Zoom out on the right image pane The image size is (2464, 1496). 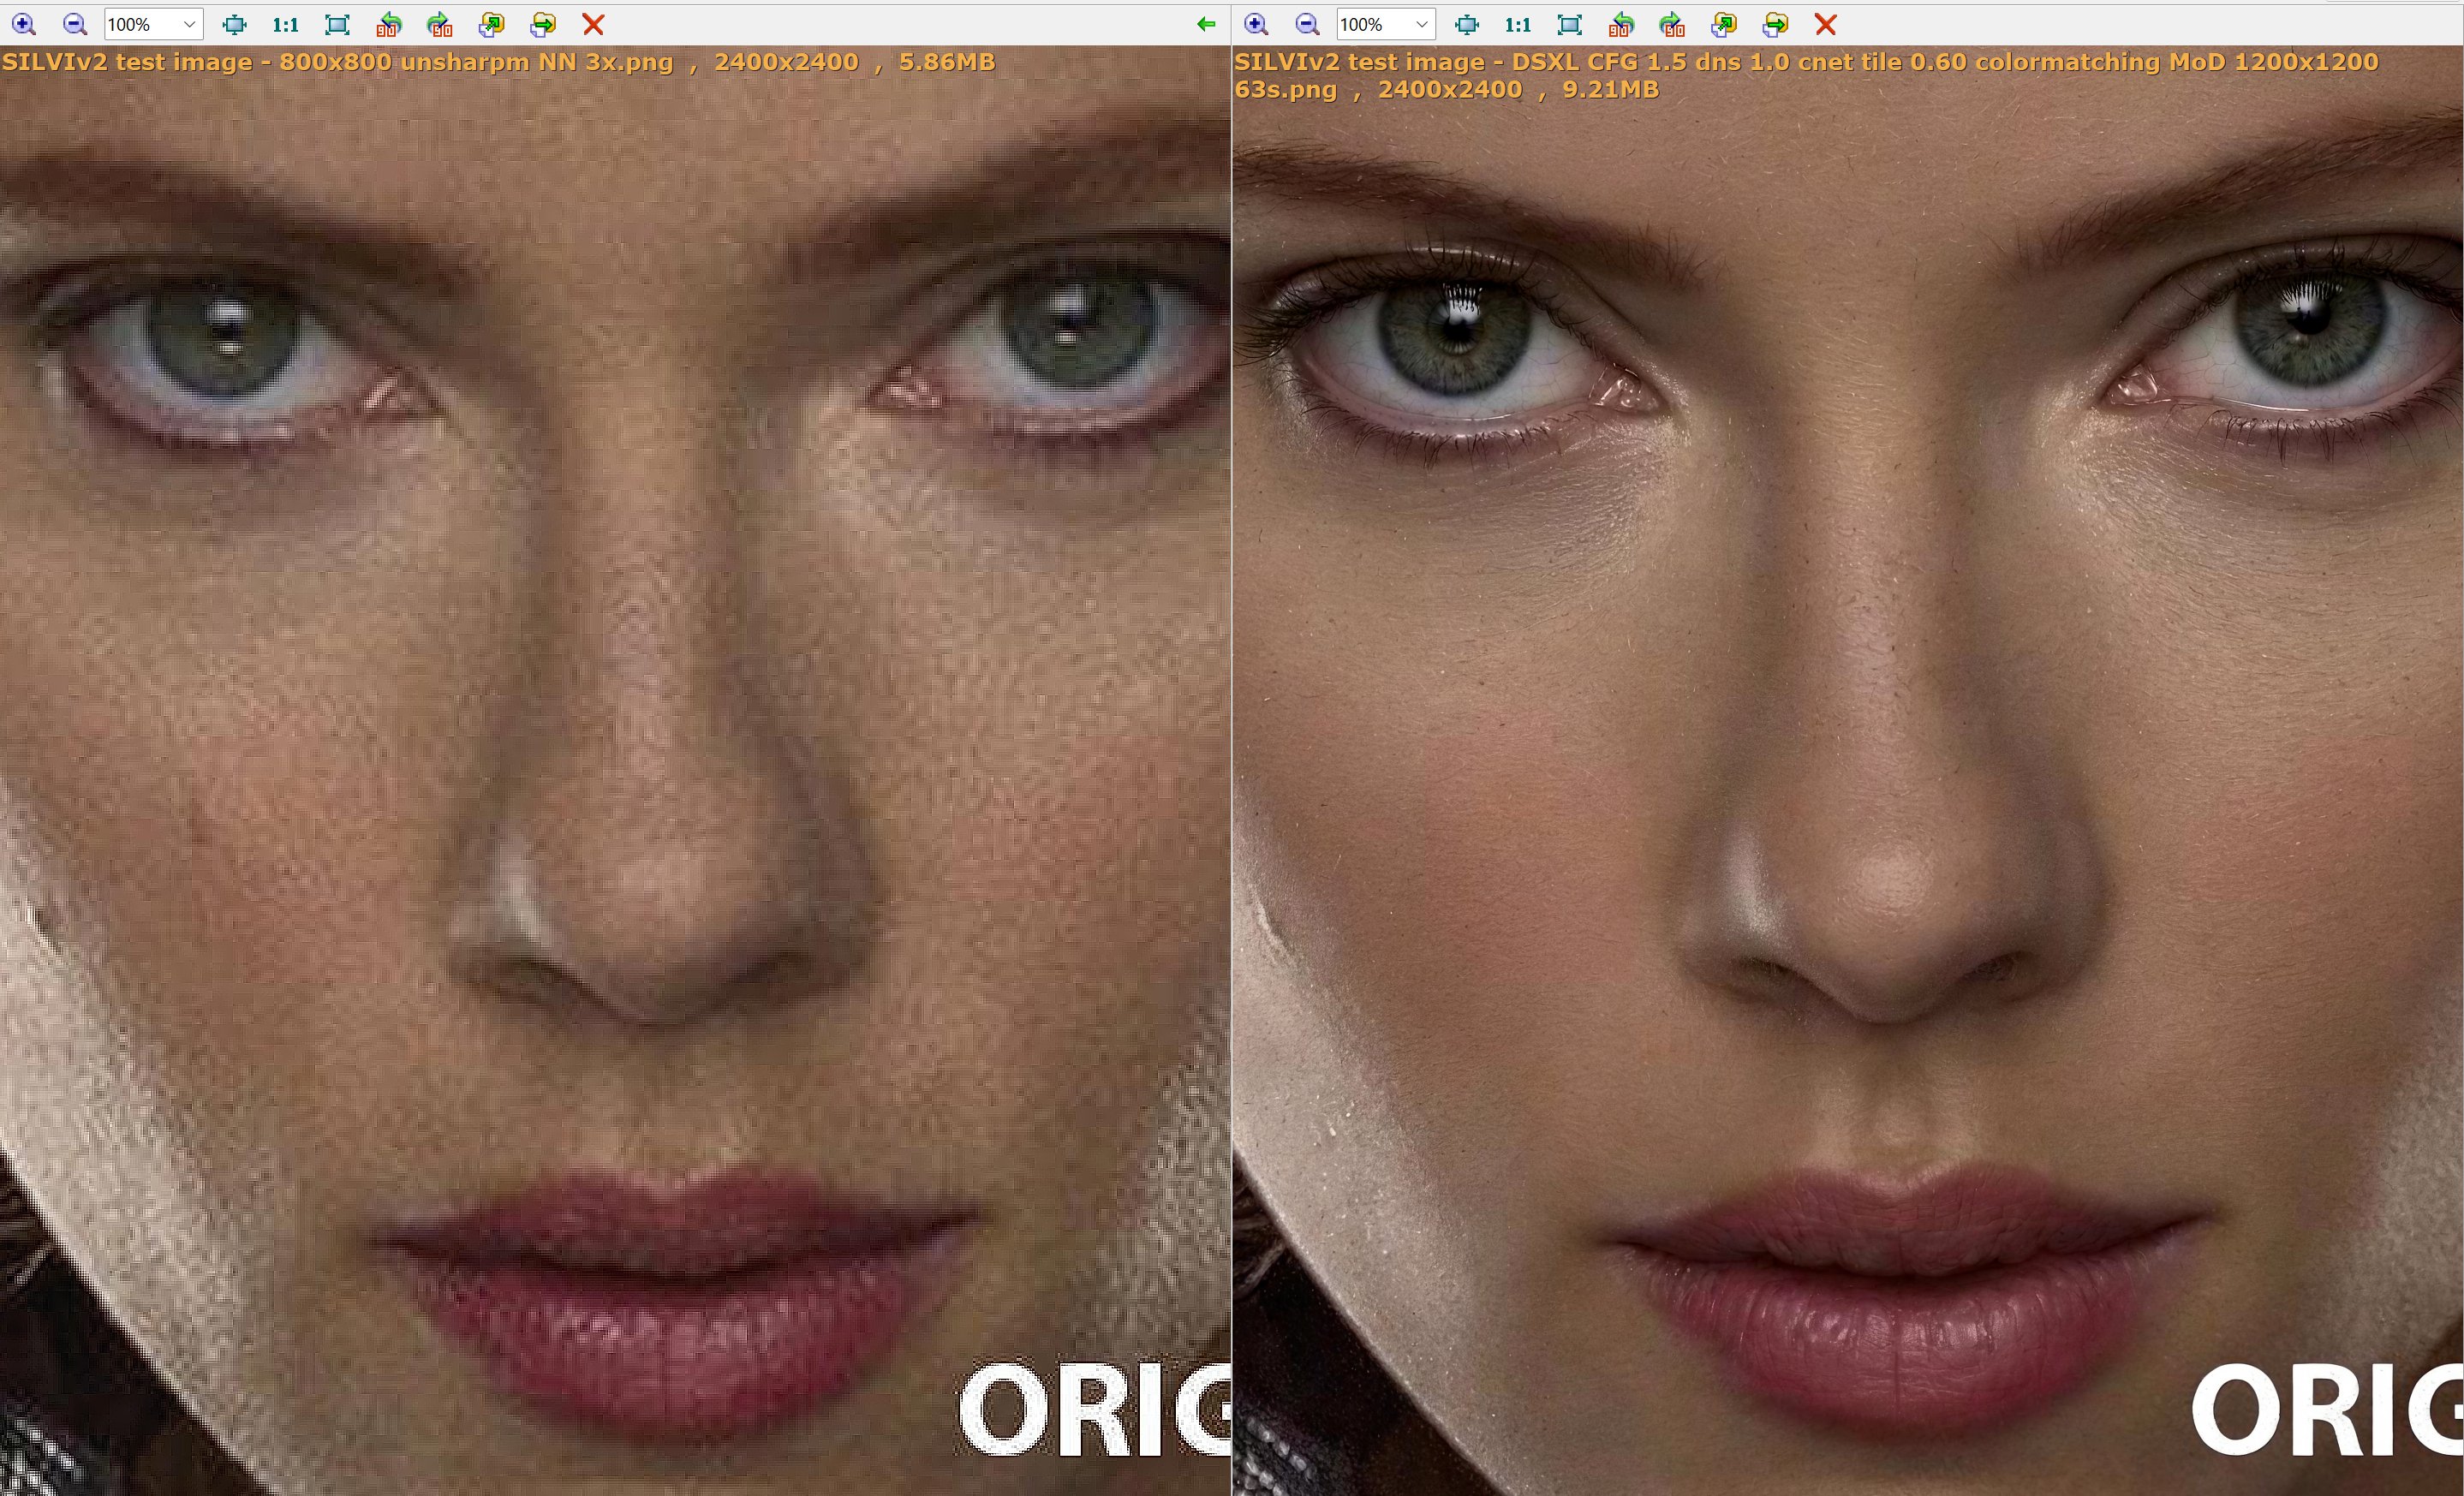[x=1306, y=24]
